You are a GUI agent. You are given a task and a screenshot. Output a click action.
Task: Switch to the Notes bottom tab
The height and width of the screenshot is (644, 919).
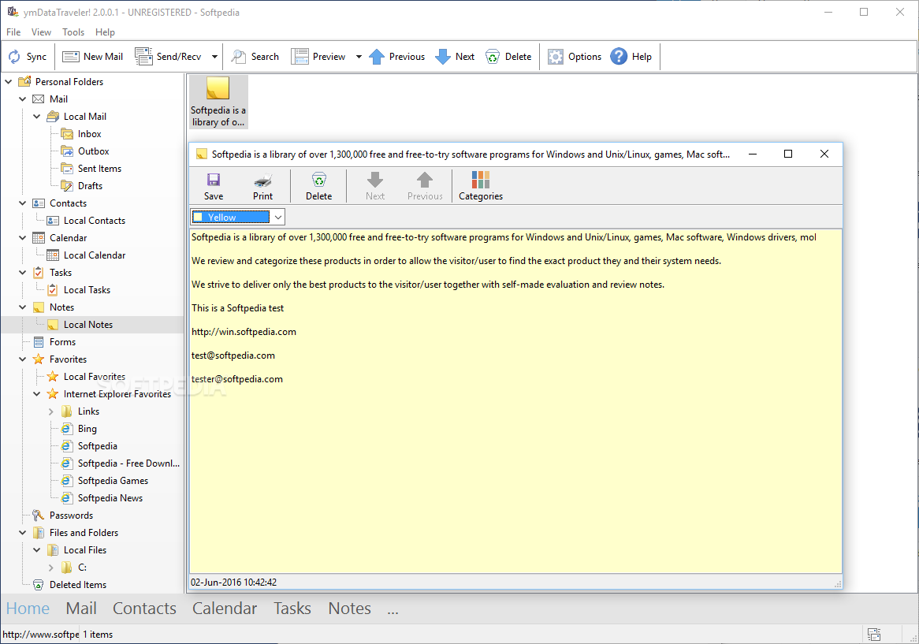click(349, 609)
